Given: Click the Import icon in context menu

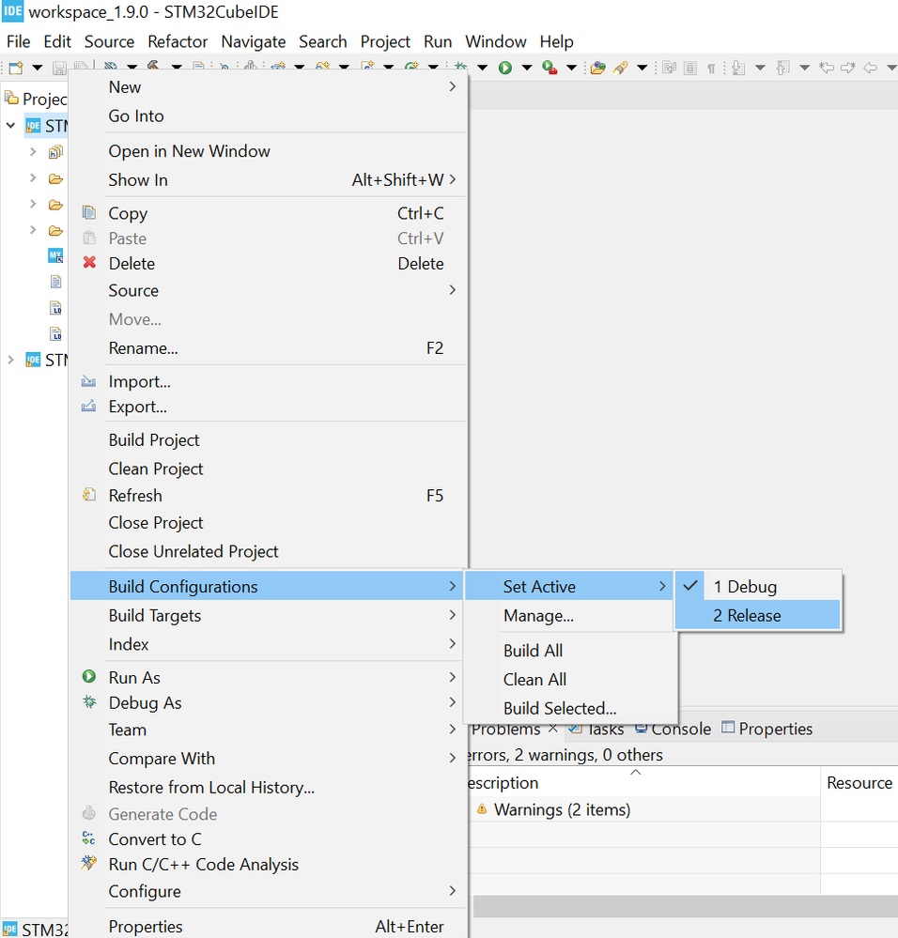Looking at the screenshot, I should (88, 381).
